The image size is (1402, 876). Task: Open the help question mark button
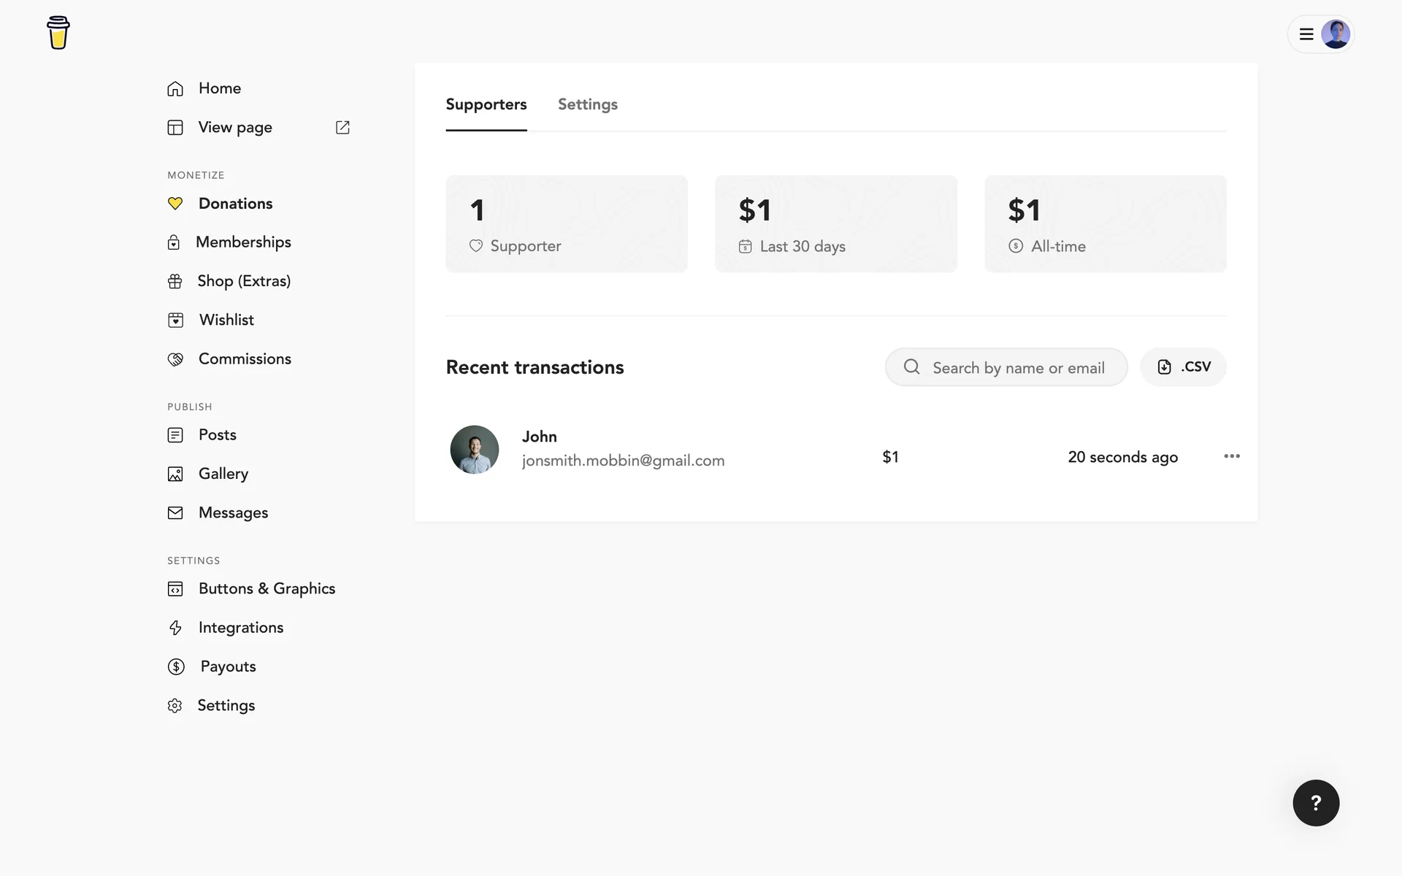click(x=1315, y=803)
